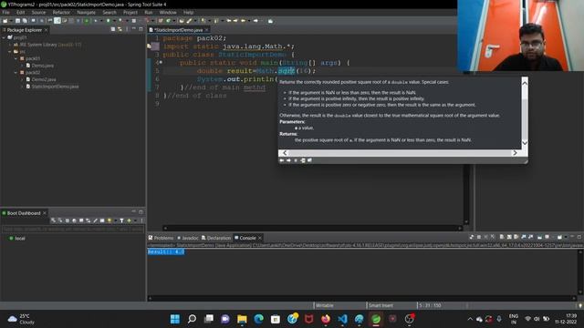
Task: Open the Help menu
Action: coord(189,12)
